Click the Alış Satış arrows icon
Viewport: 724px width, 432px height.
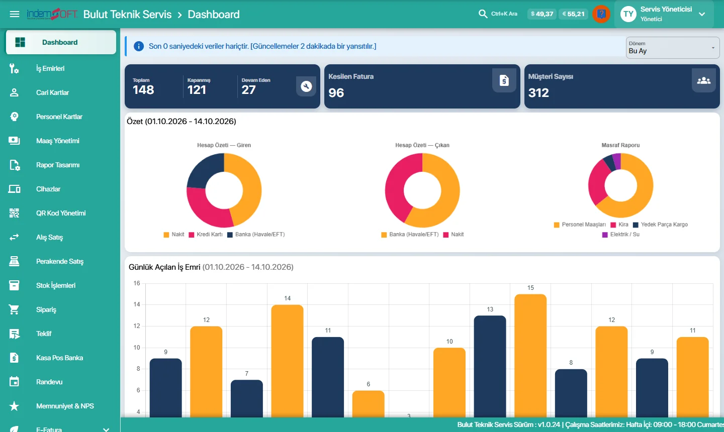[14, 237]
